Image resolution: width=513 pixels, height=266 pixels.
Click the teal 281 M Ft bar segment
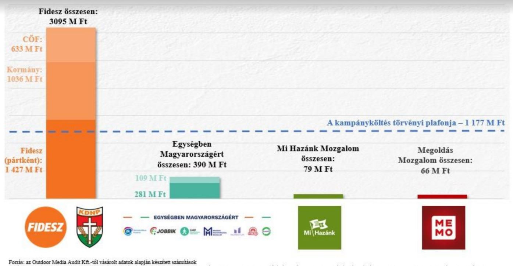(x=195, y=191)
